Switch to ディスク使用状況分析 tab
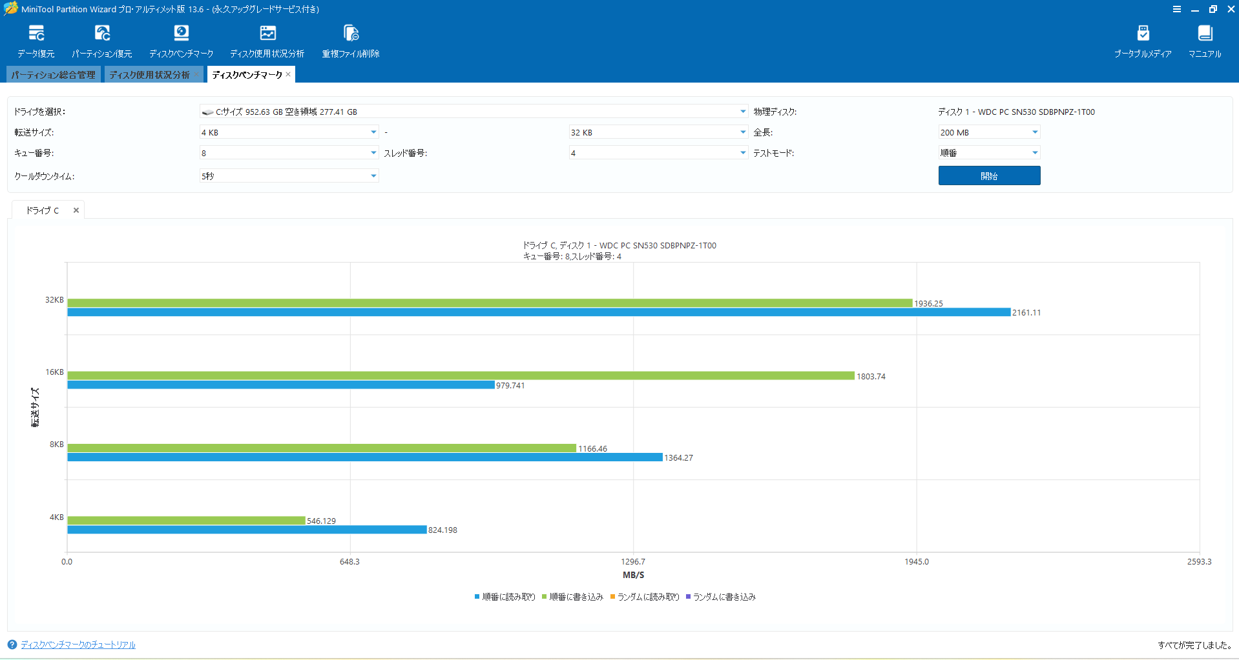This screenshot has height=660, width=1239. coord(150,75)
